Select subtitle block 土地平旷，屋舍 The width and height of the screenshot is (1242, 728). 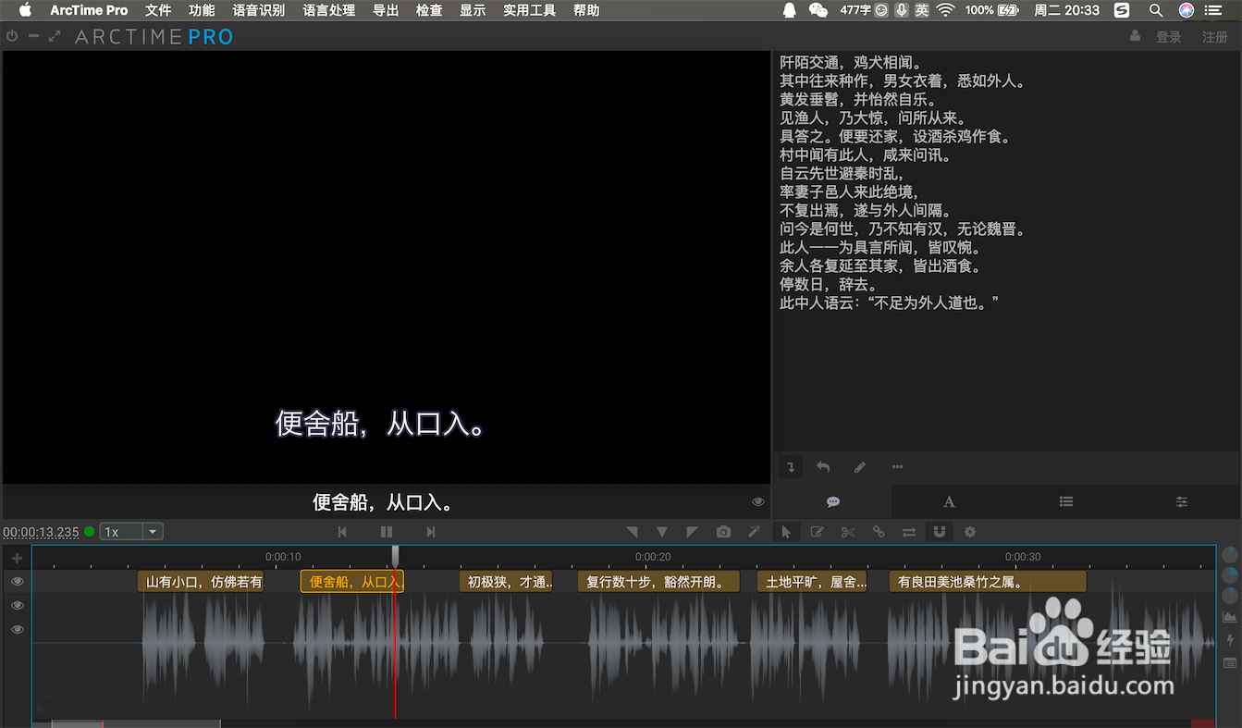[813, 582]
